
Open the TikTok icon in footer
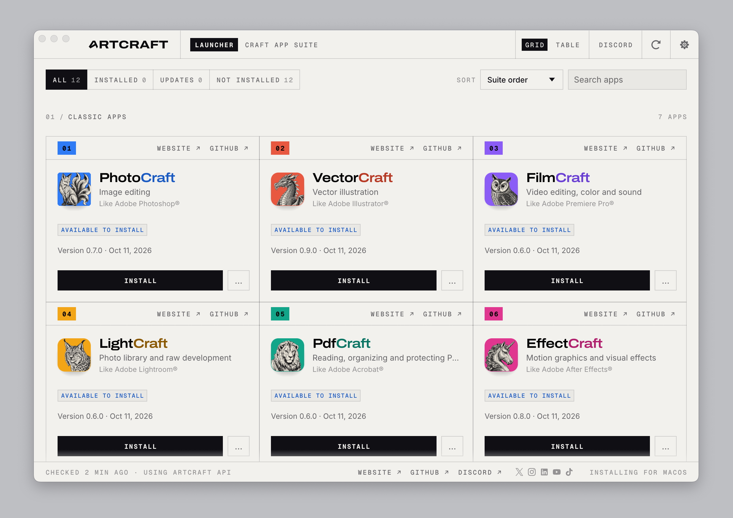pos(569,472)
